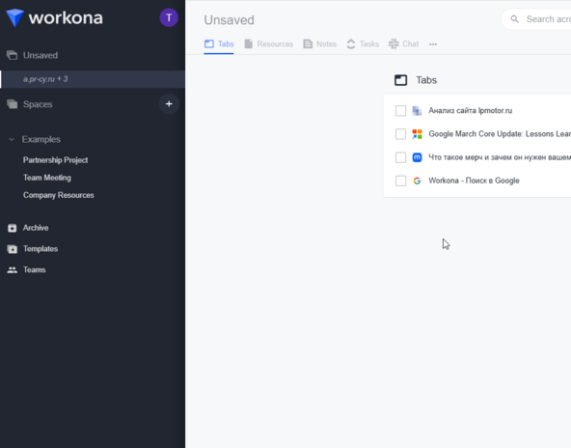Add a new space with plus button
The width and height of the screenshot is (571, 448).
(169, 104)
